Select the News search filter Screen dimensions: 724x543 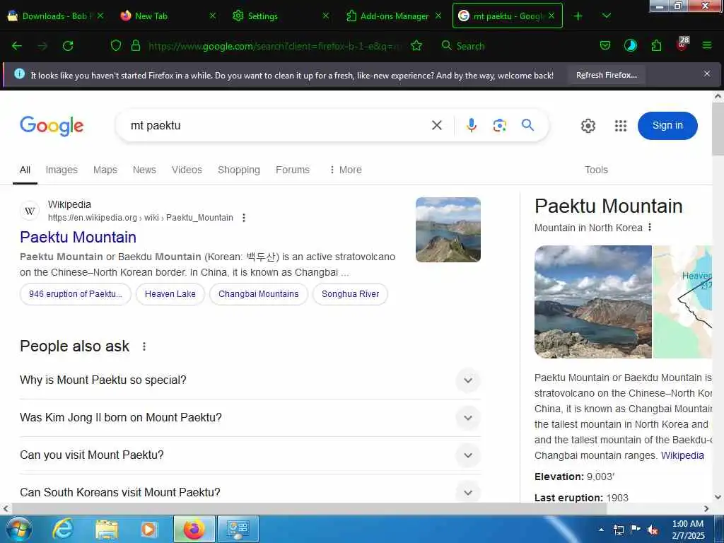click(x=144, y=170)
